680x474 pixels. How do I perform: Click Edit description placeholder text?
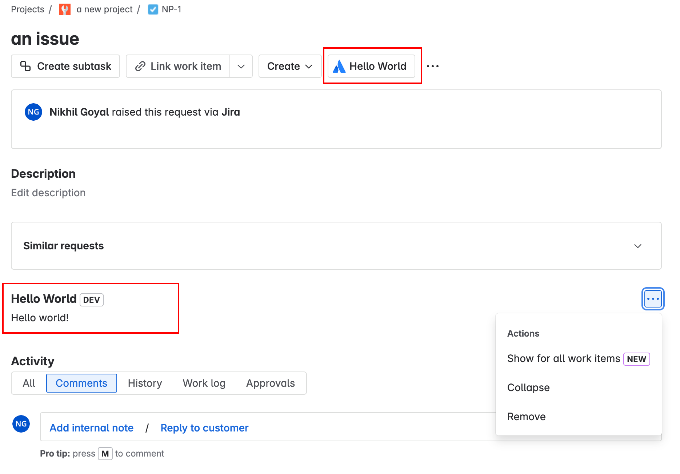[x=48, y=193]
